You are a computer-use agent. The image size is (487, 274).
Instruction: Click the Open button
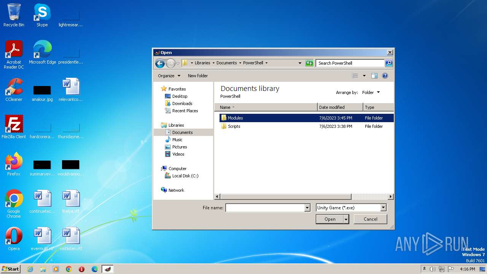329,219
